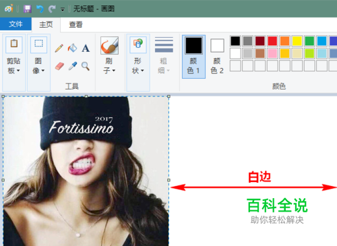The image size is (337, 246).
Task: Click the Redo arrow in title bar
Action: (x=52, y=9)
